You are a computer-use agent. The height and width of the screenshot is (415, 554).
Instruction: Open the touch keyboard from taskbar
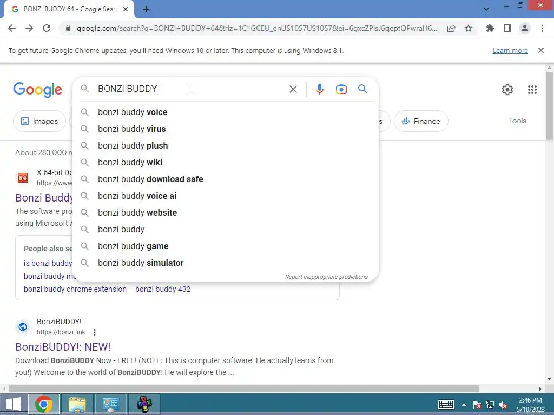point(446,404)
